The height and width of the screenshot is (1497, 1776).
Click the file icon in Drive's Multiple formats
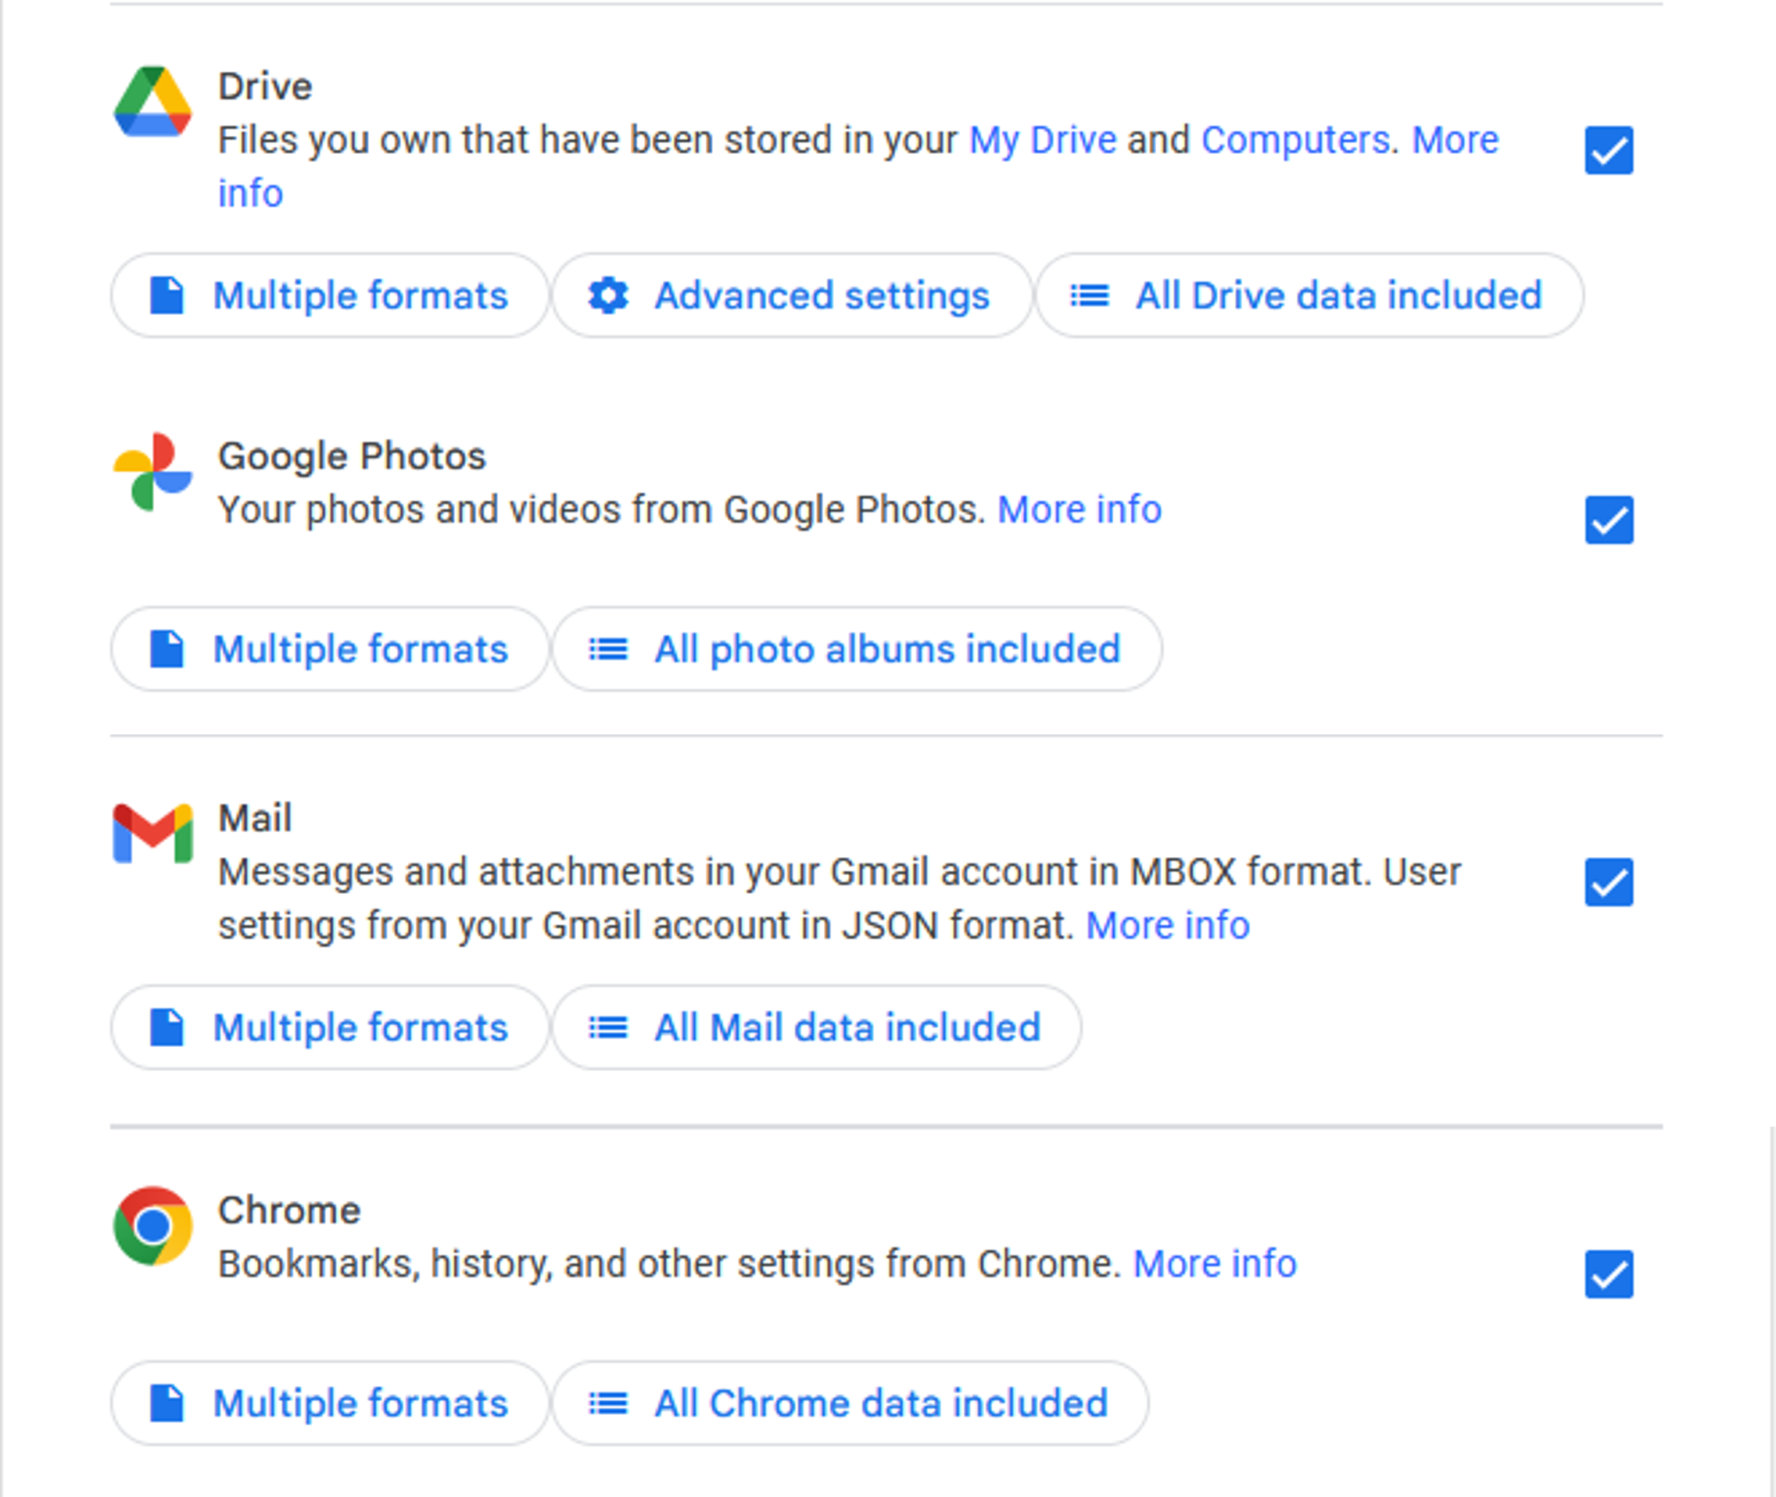[x=167, y=295]
